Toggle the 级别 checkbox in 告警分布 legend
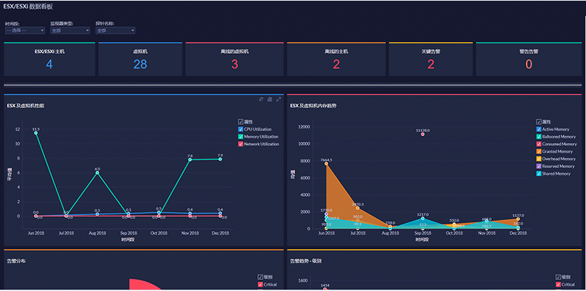 260,277
